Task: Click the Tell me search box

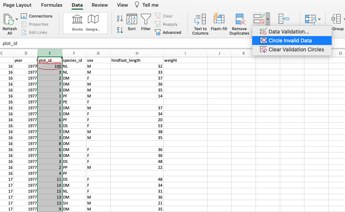Action: (x=146, y=5)
